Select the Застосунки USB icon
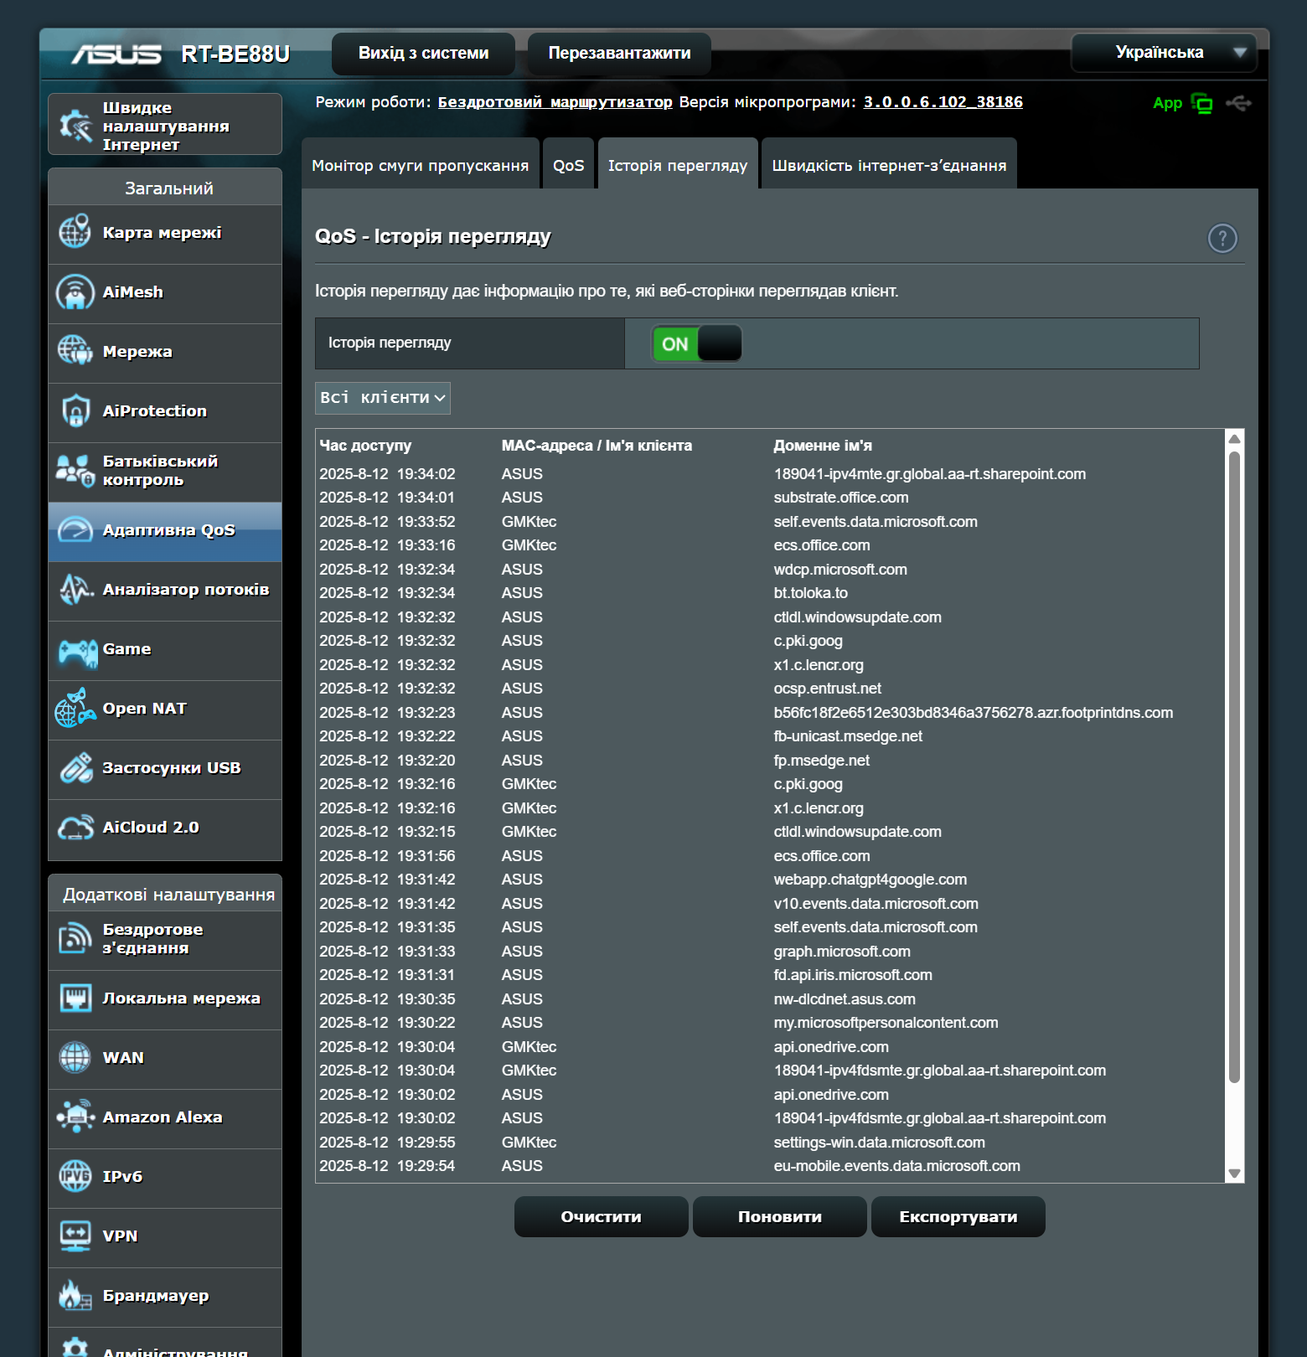The width and height of the screenshot is (1307, 1357). tap(75, 767)
